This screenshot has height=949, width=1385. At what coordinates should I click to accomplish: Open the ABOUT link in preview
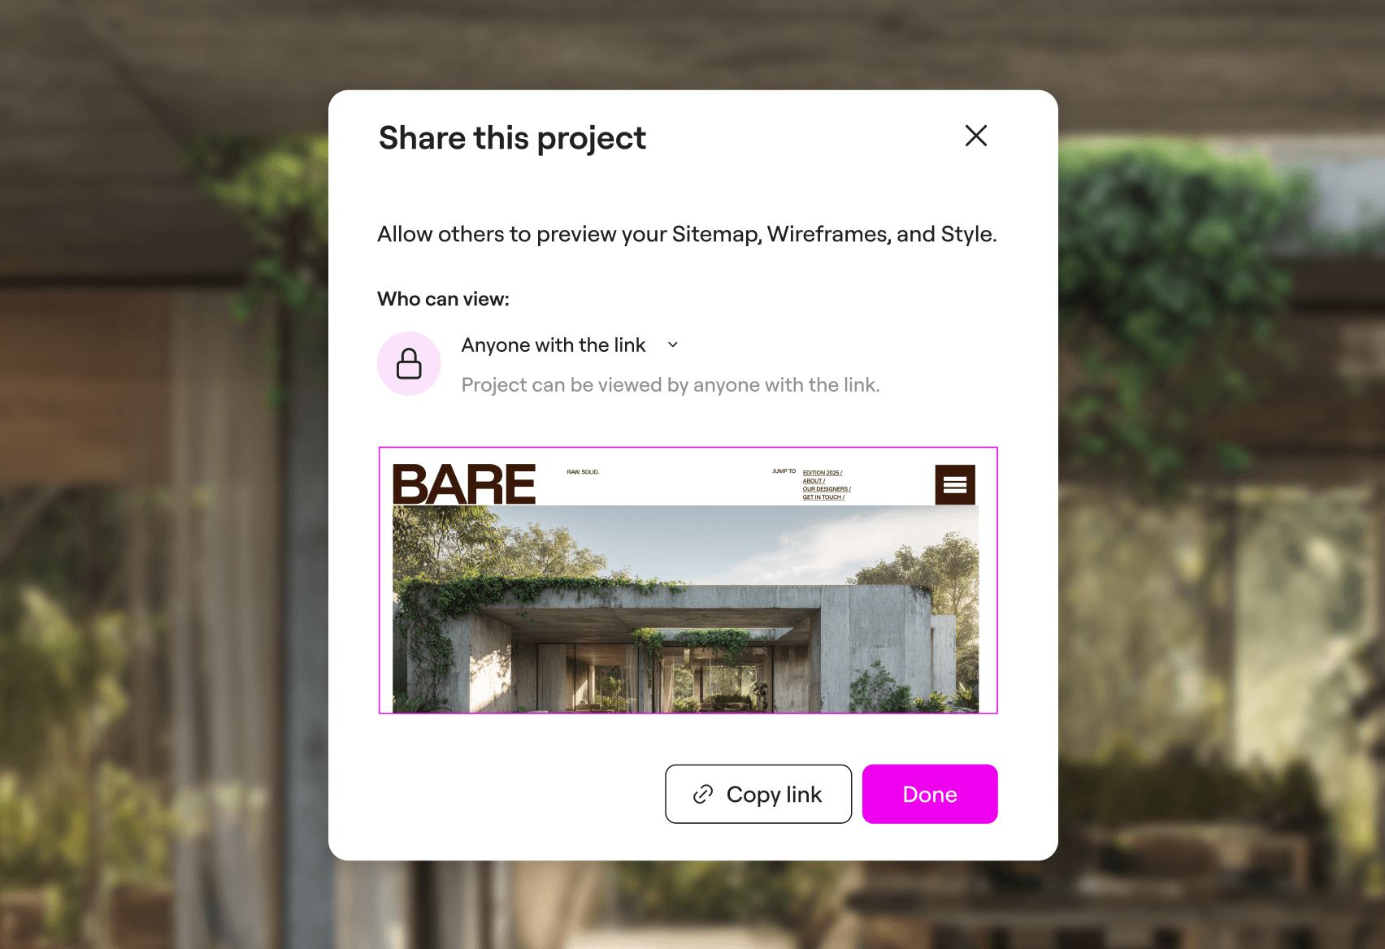pos(814,481)
